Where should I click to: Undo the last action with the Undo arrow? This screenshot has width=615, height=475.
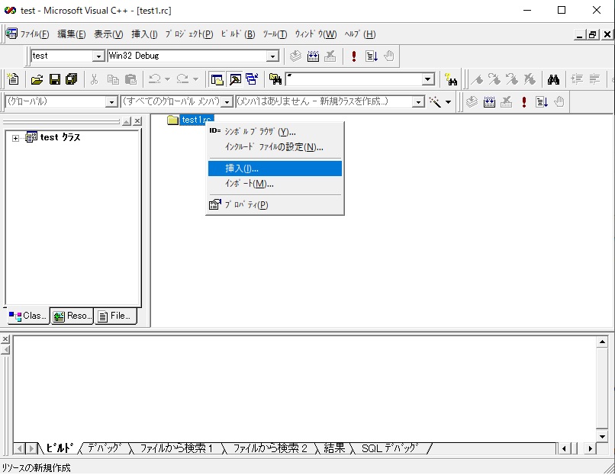(155, 79)
